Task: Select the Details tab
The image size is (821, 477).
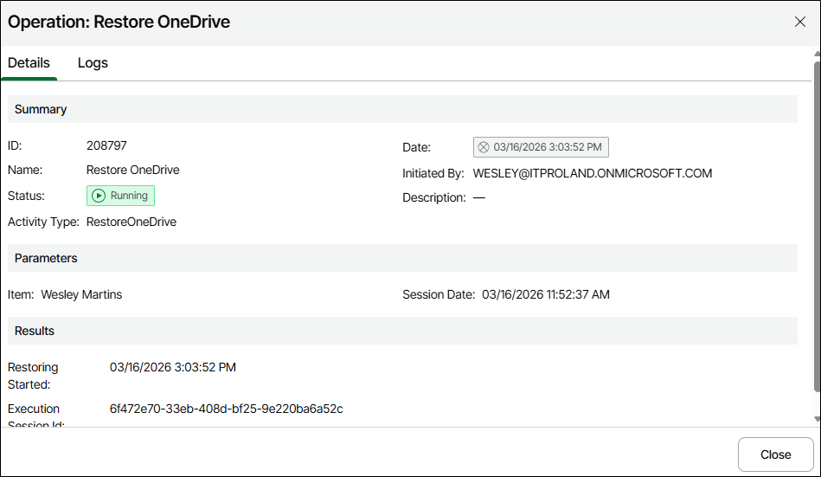Action: [29, 63]
